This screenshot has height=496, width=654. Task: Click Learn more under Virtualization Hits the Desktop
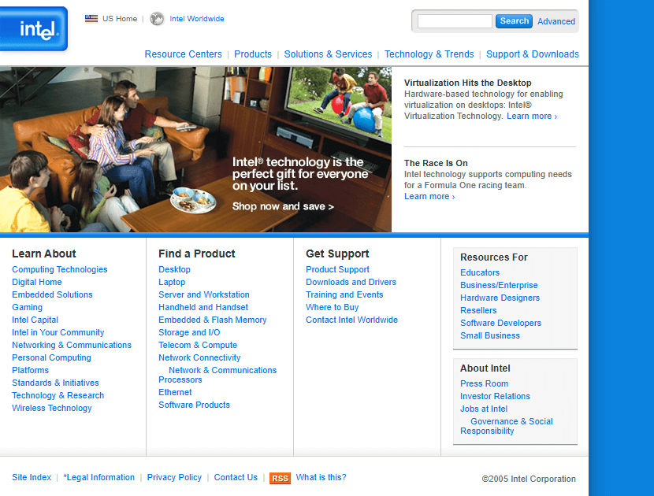pos(532,117)
